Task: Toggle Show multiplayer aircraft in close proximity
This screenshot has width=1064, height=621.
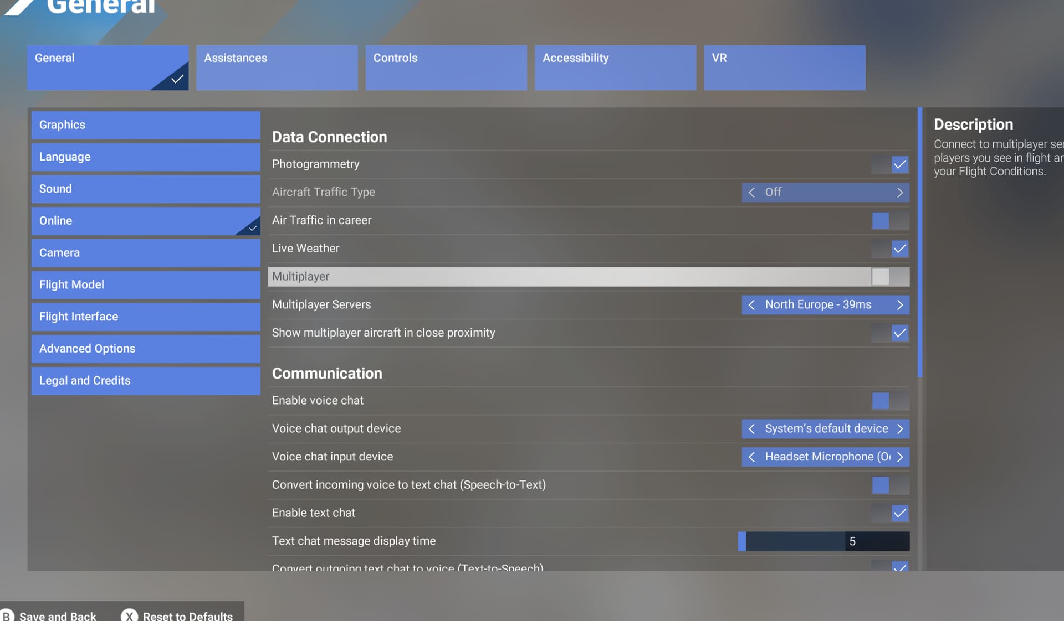Action: coord(890,333)
